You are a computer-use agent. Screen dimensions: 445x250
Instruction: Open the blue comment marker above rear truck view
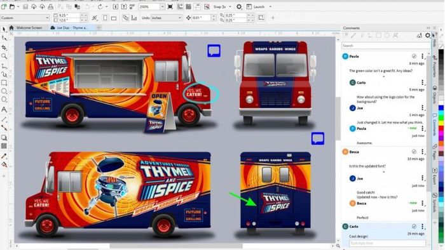click(x=318, y=138)
